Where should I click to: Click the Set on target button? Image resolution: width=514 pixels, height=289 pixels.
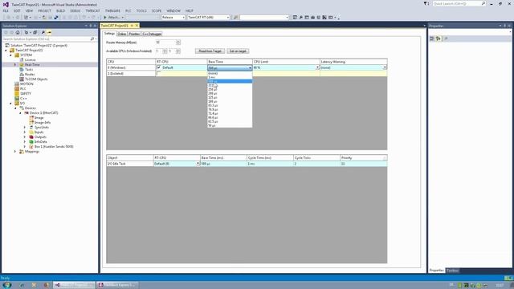pos(238,51)
